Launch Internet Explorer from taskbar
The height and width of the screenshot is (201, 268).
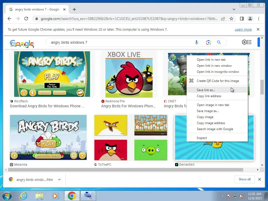click(23, 196)
